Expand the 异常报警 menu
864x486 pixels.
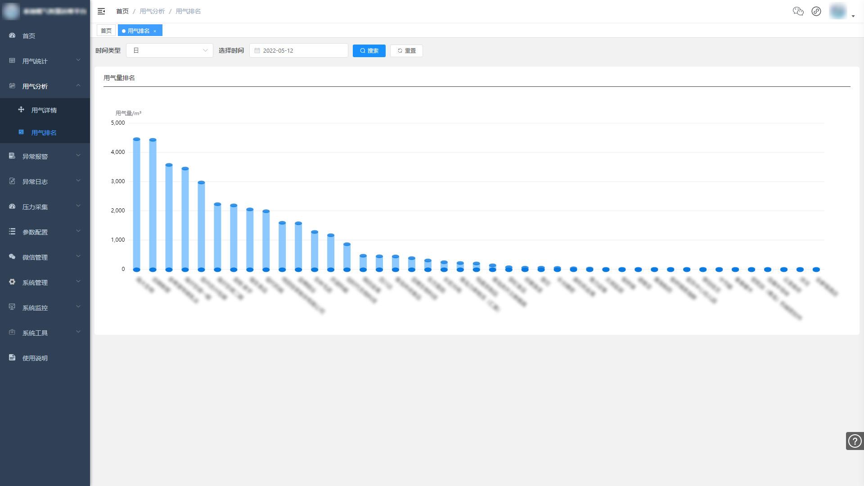pos(45,156)
